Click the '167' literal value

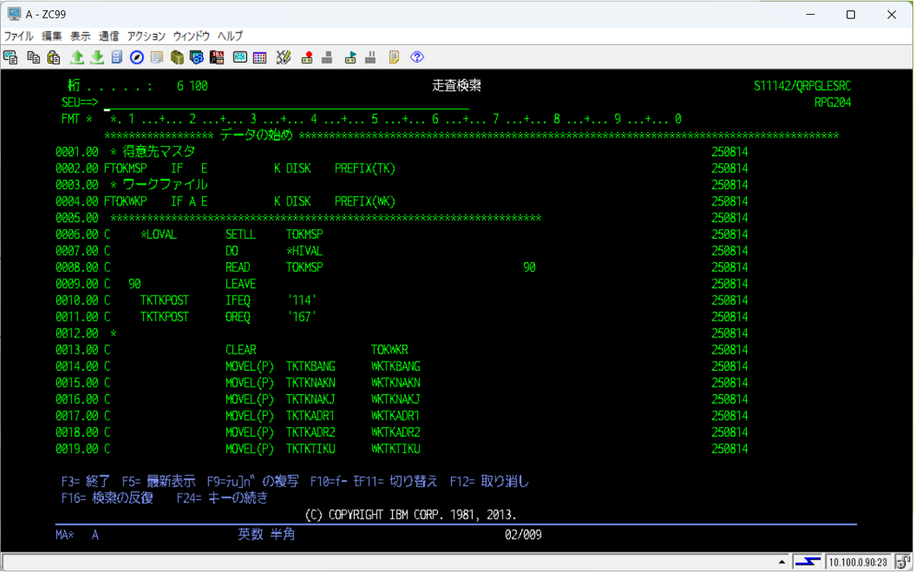click(301, 317)
